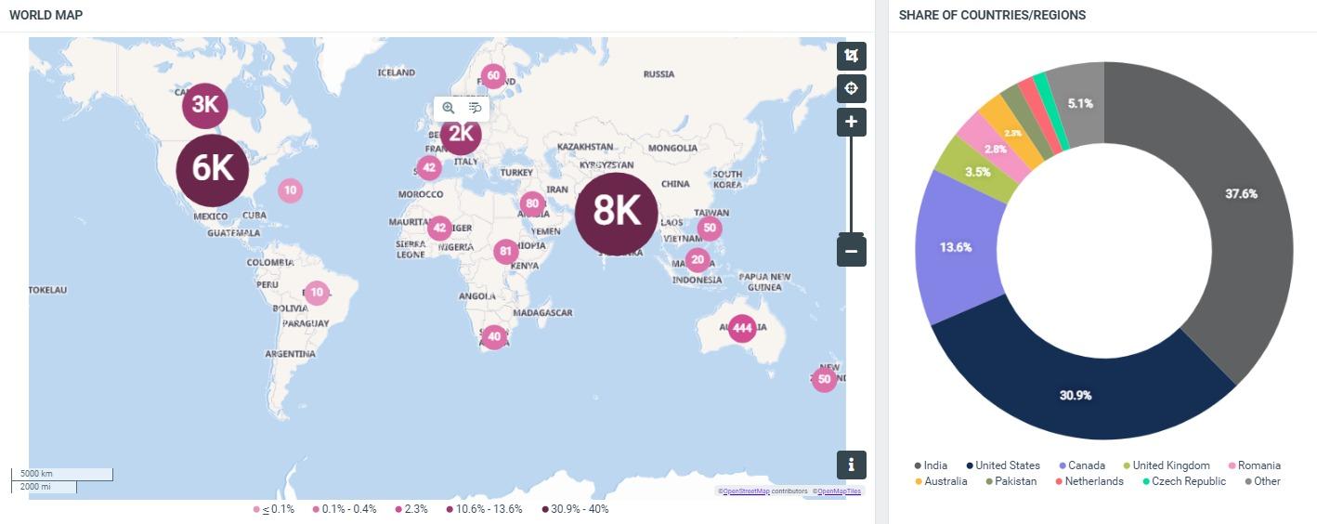
Task: Open the map info button
Action: 851,464
